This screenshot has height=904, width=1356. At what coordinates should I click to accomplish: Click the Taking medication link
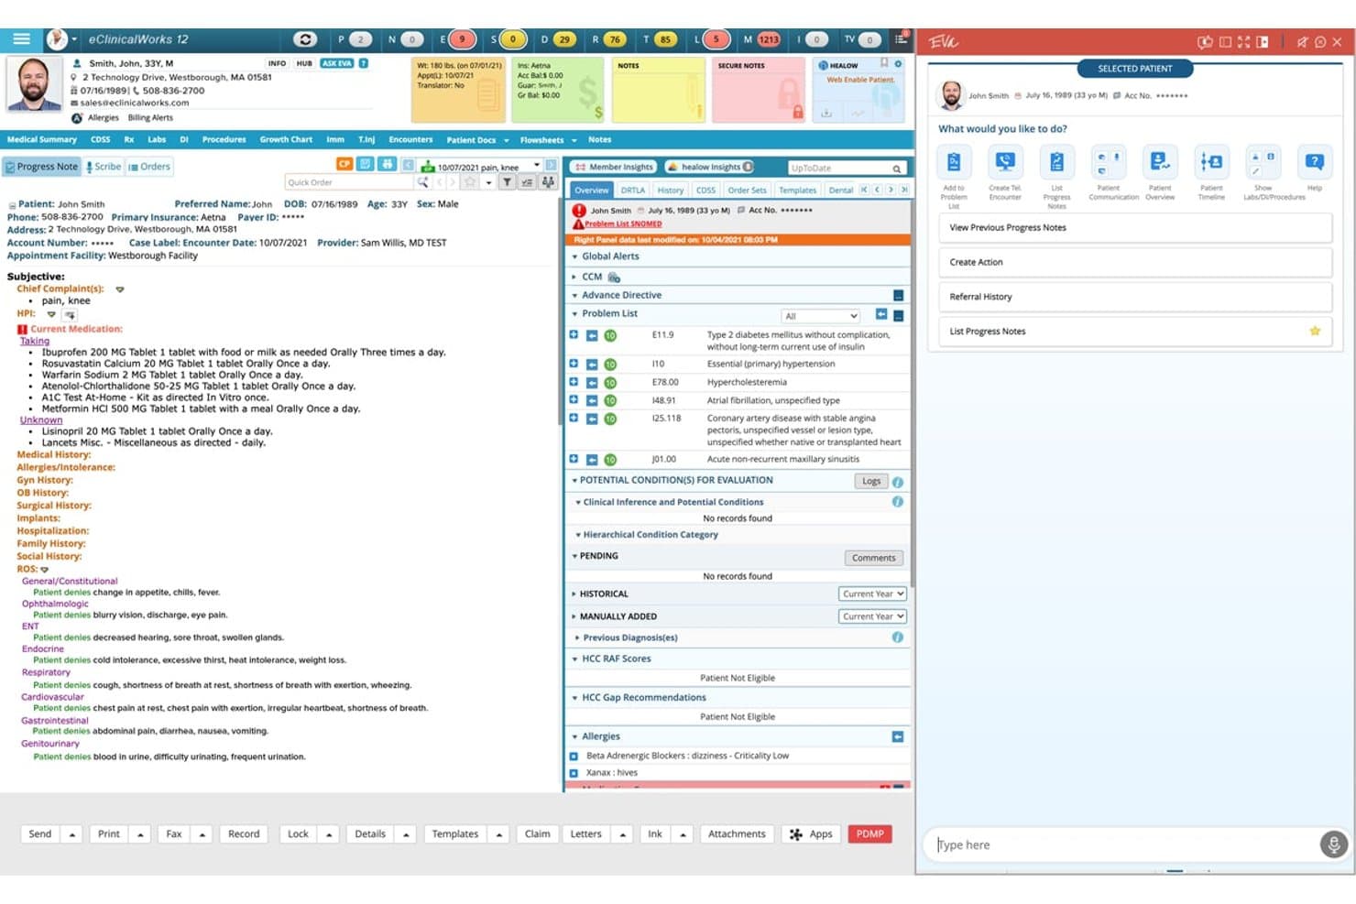[x=35, y=341]
